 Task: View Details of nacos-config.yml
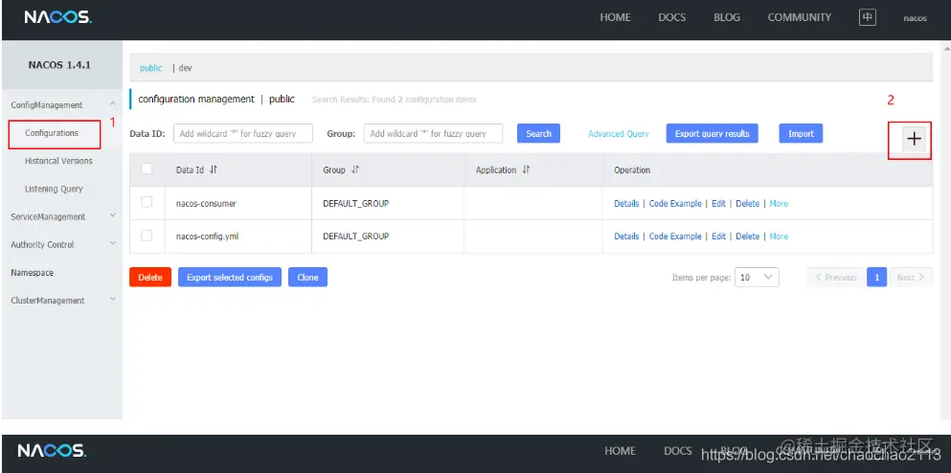(x=626, y=236)
